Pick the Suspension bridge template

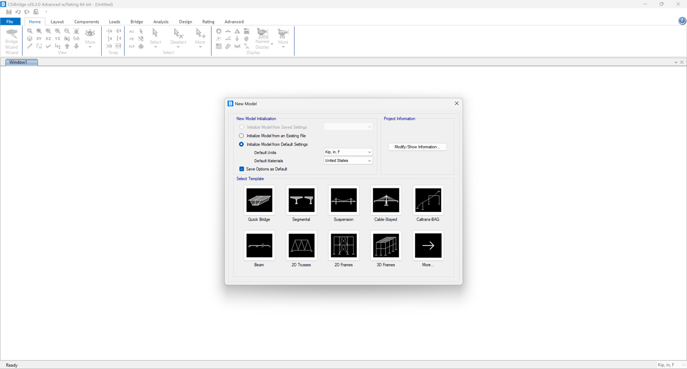pyautogui.click(x=343, y=201)
